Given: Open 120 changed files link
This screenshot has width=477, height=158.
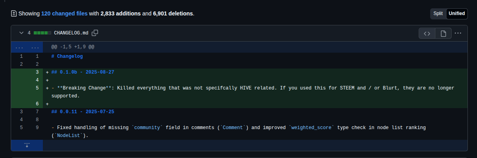Looking at the screenshot, I should click(64, 13).
